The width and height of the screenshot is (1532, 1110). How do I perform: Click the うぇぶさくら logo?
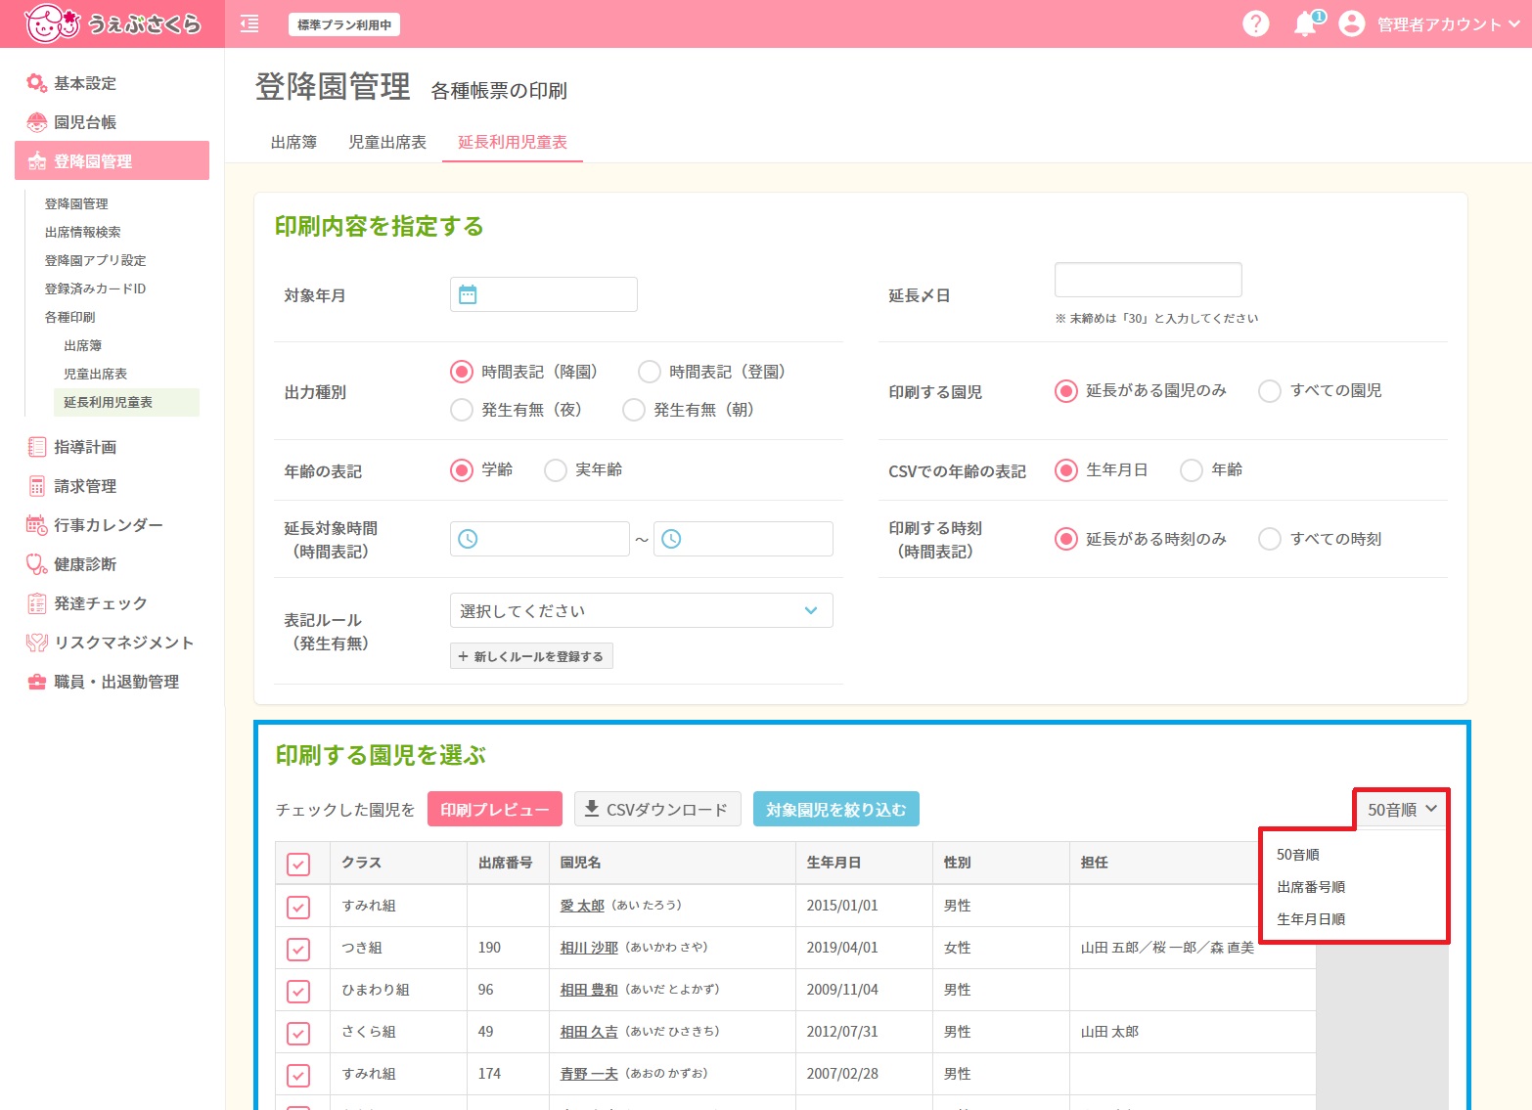pyautogui.click(x=113, y=23)
